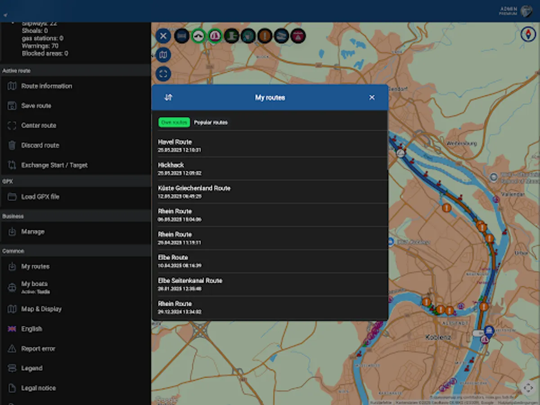540x405 pixels.
Task: Open the map layers selector icon
Action: [163, 55]
